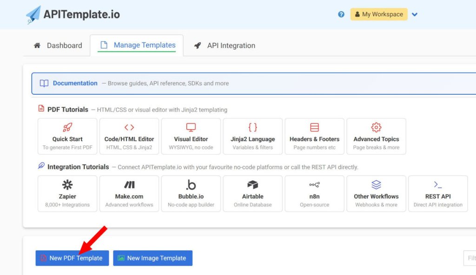Click 'Open-source' subtitle under n8n
The height and width of the screenshot is (275, 476).
(x=315, y=205)
